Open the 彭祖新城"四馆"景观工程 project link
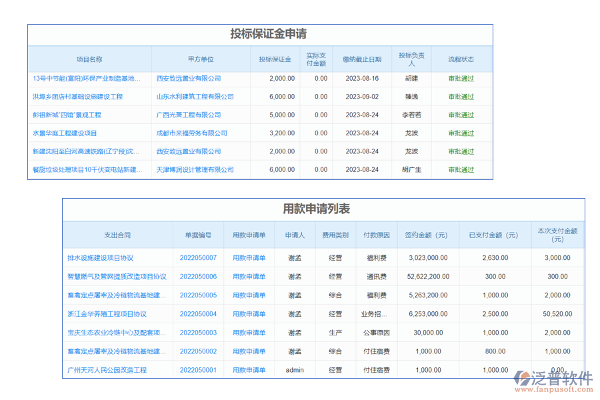This screenshot has width=600, height=400. [67, 115]
